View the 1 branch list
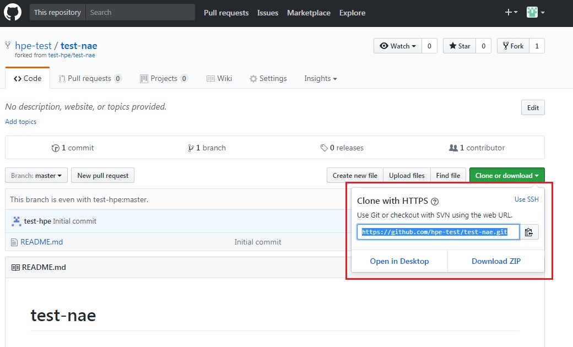573x347 pixels. (207, 148)
